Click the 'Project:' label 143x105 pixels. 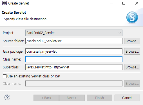pyautogui.click(x=8, y=33)
